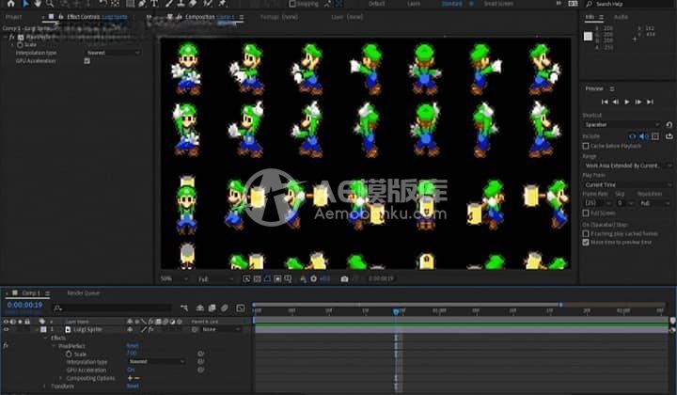Open the viewer magnification 50% dropdown
Screen dimensions: 677x395
[171, 278]
